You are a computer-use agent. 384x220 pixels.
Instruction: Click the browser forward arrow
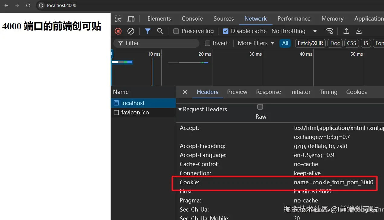[17, 5]
